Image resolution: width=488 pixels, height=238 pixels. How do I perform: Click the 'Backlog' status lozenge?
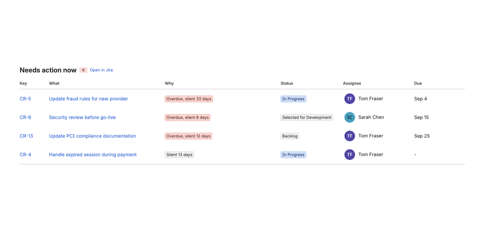290,136
